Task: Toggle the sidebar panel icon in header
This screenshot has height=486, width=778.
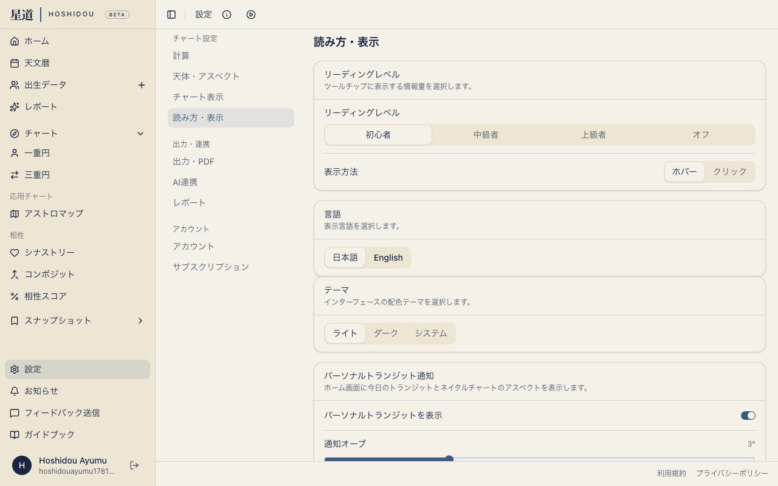Action: pyautogui.click(x=171, y=15)
